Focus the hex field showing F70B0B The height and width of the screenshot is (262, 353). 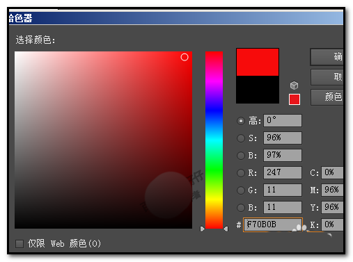(273, 224)
